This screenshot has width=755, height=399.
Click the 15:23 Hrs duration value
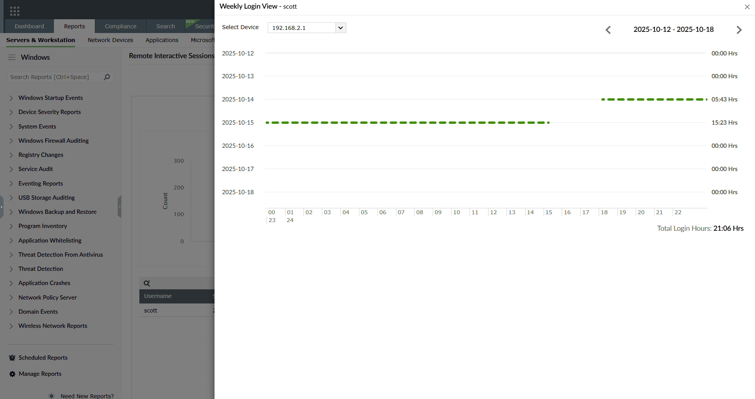pos(724,123)
